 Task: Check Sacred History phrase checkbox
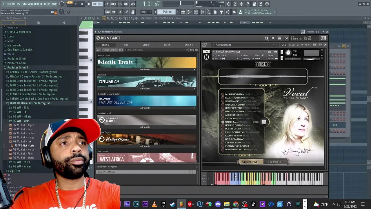click(x=223, y=136)
